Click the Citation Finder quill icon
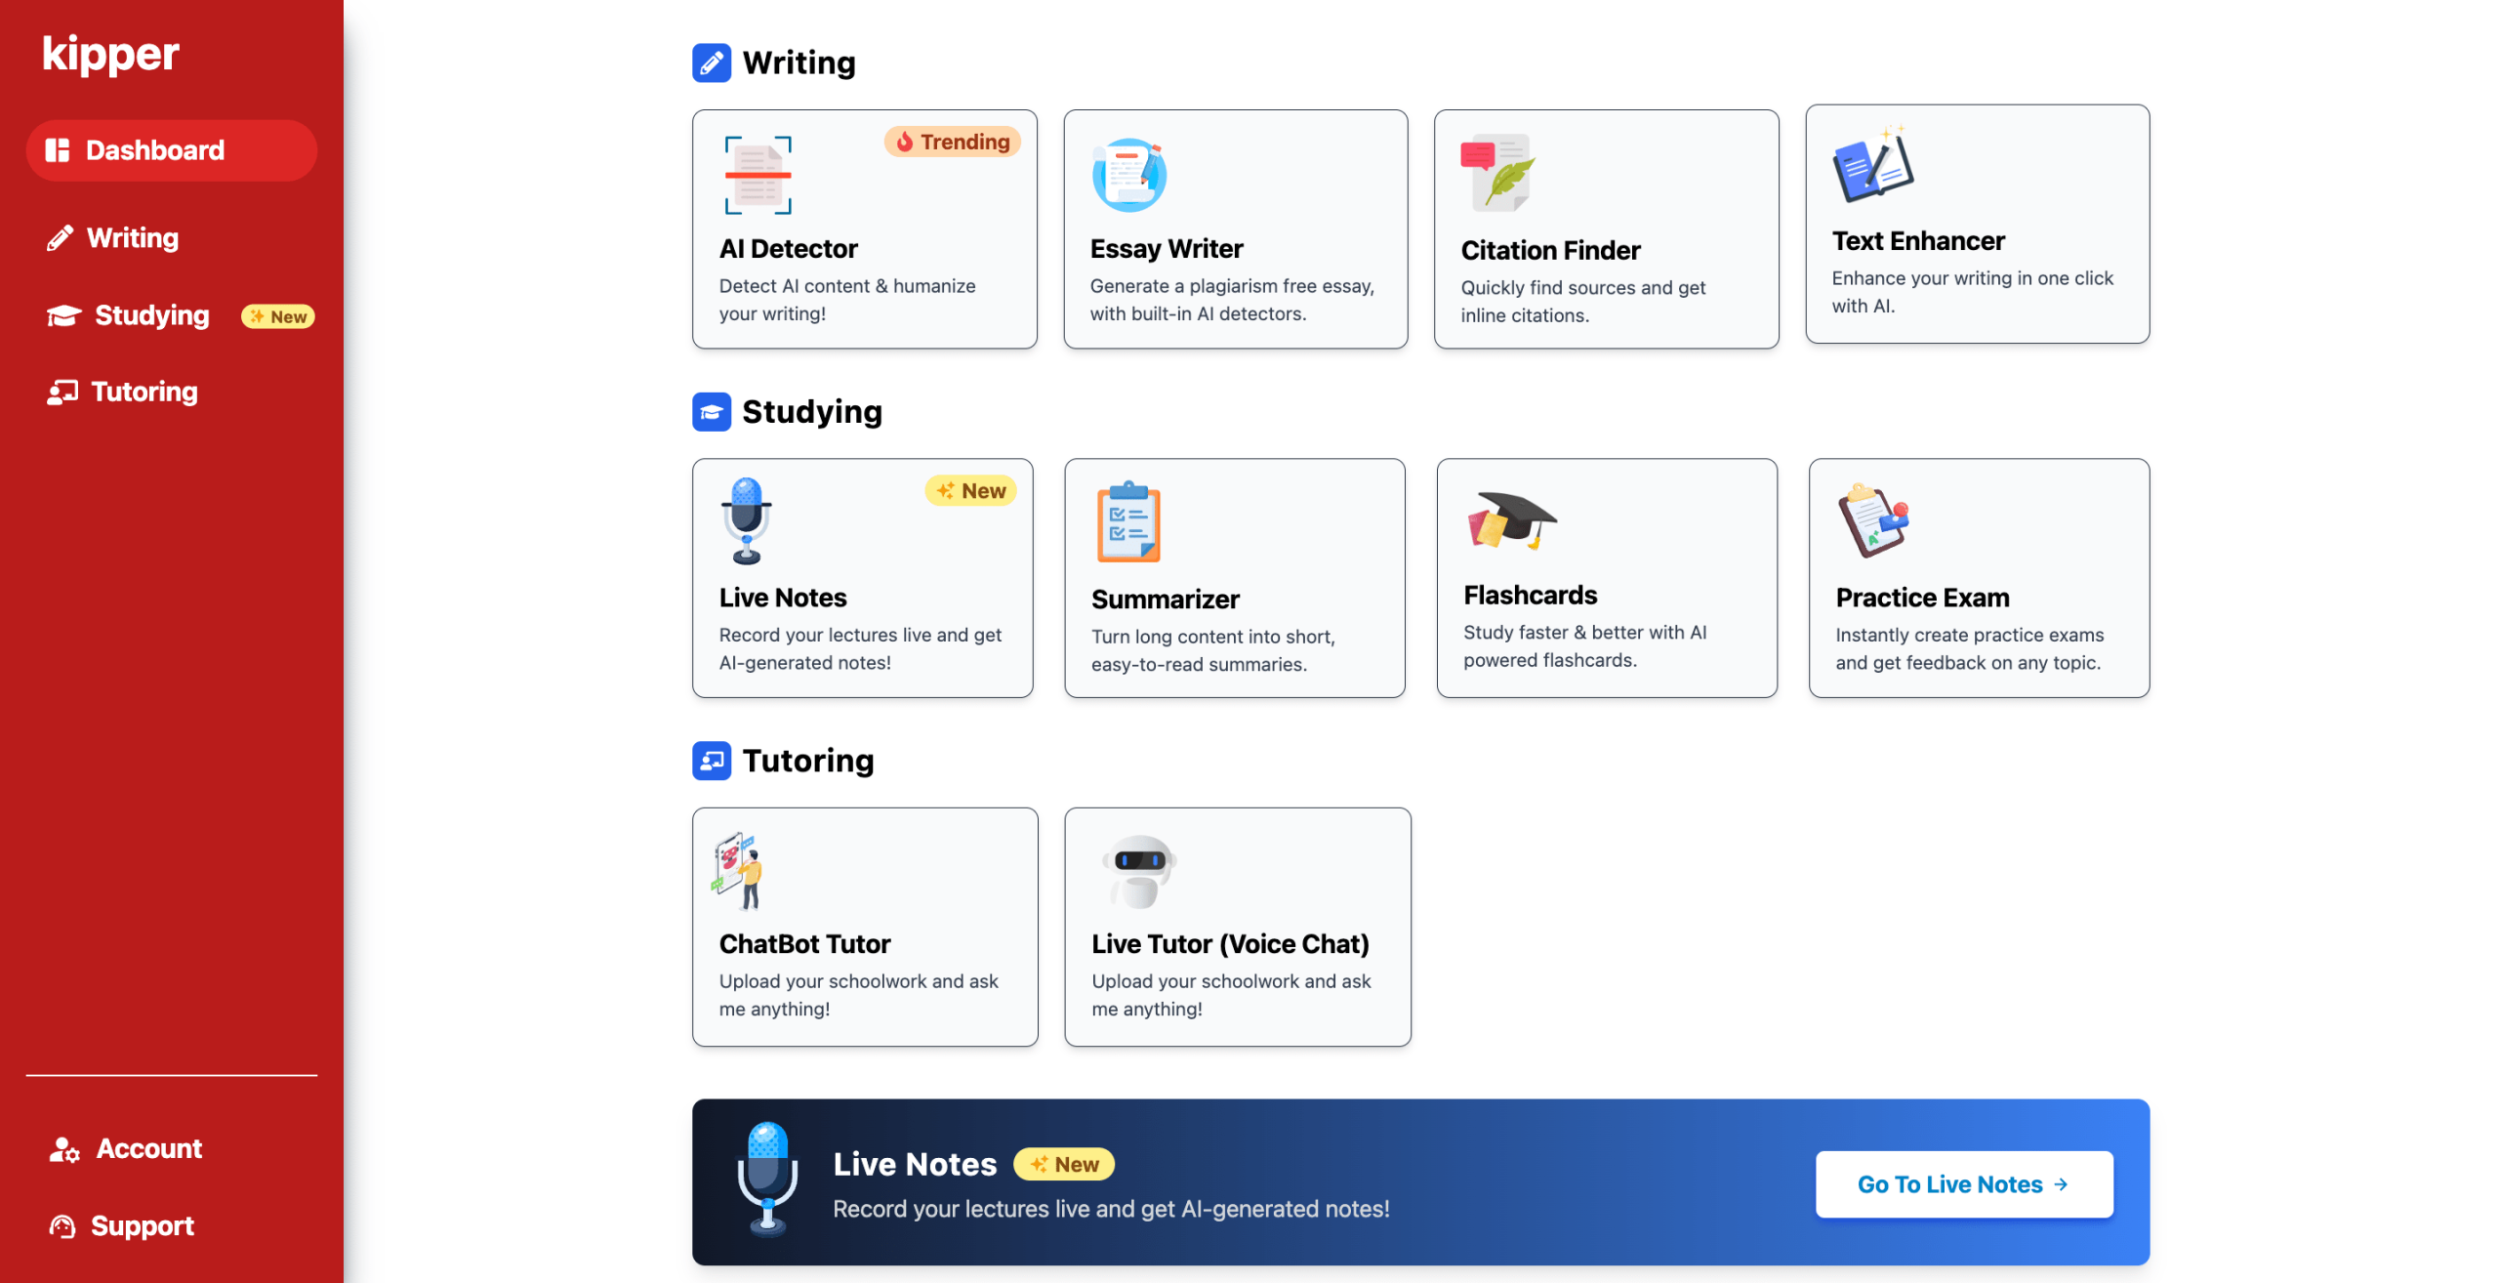This screenshot has width=2499, height=1283. tap(1497, 173)
